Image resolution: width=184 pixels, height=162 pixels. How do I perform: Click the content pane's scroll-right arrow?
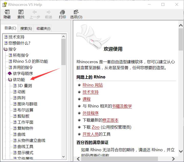[x=173, y=159]
